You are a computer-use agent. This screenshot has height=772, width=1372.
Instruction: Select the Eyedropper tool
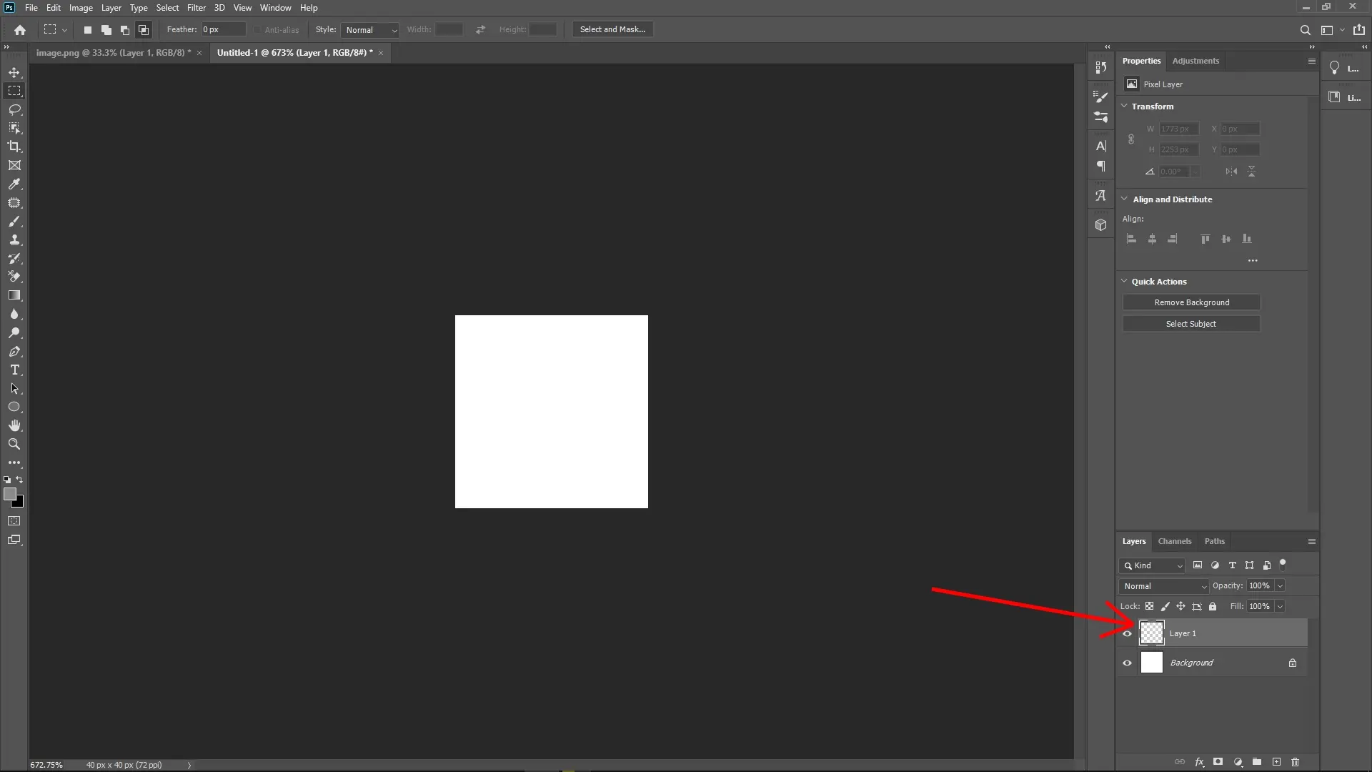point(14,184)
